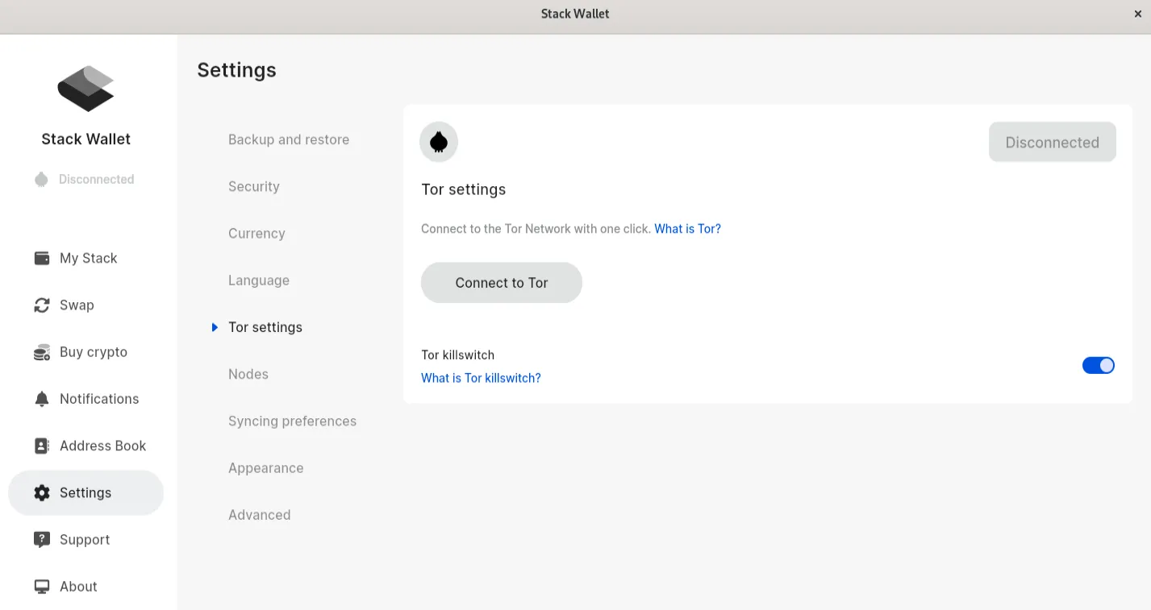The image size is (1151, 610).
Task: Click the blue arrow beside Tor settings
Action: (215, 327)
